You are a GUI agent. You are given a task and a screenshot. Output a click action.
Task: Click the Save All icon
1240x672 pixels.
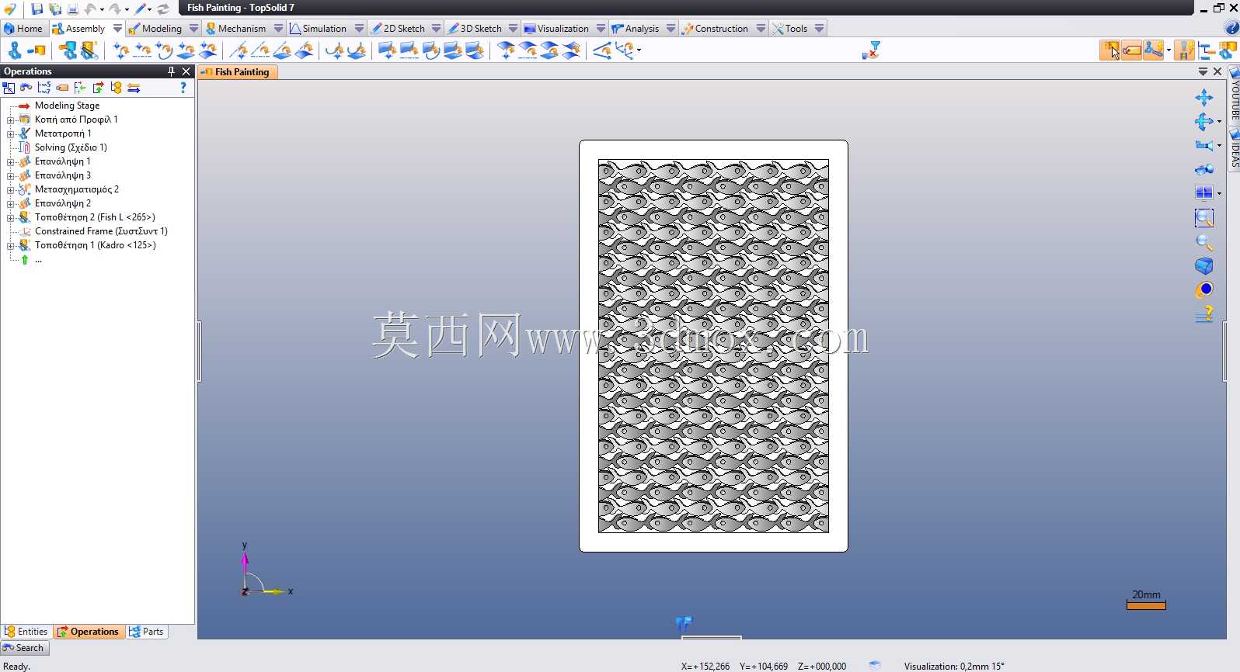[x=55, y=9]
